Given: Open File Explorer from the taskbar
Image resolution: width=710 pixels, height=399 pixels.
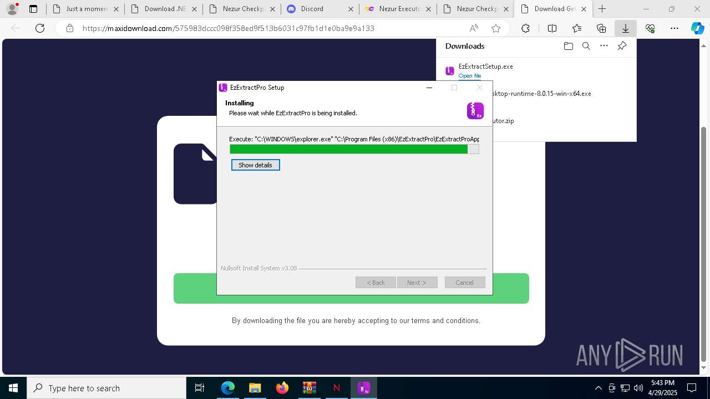Looking at the screenshot, I should pos(255,388).
